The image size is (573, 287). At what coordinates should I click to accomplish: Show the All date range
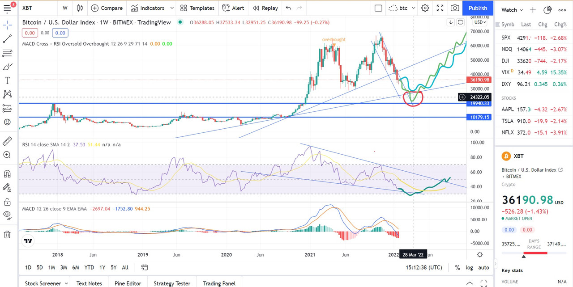125,267
